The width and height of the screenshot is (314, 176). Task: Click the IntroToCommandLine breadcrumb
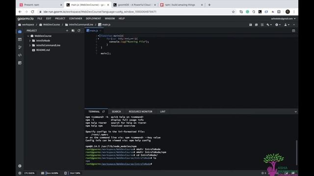(79, 25)
